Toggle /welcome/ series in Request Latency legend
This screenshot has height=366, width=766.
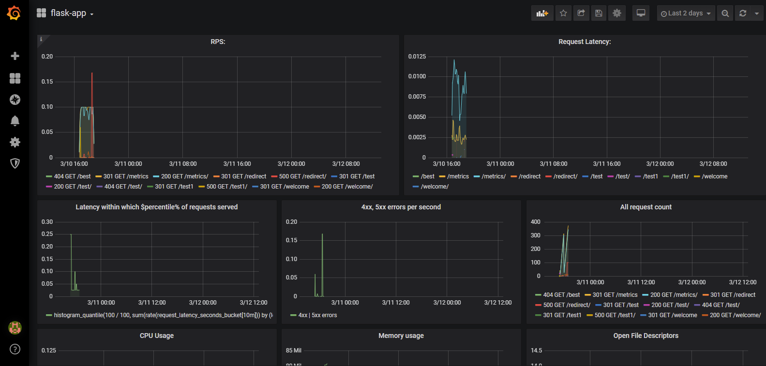pos(435,187)
